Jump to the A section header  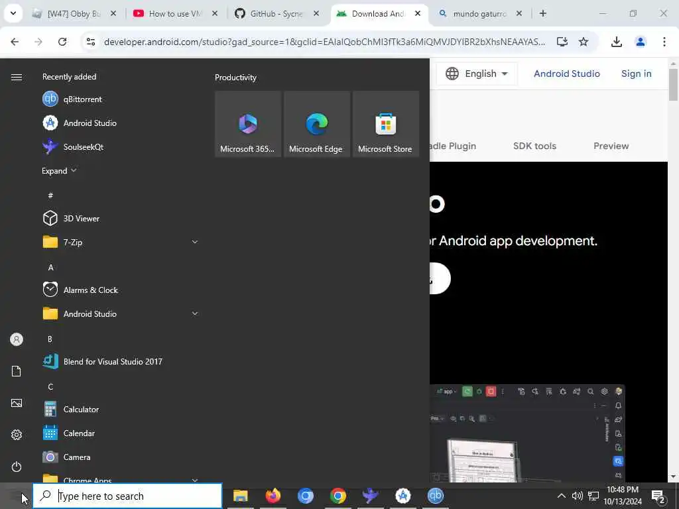50,268
